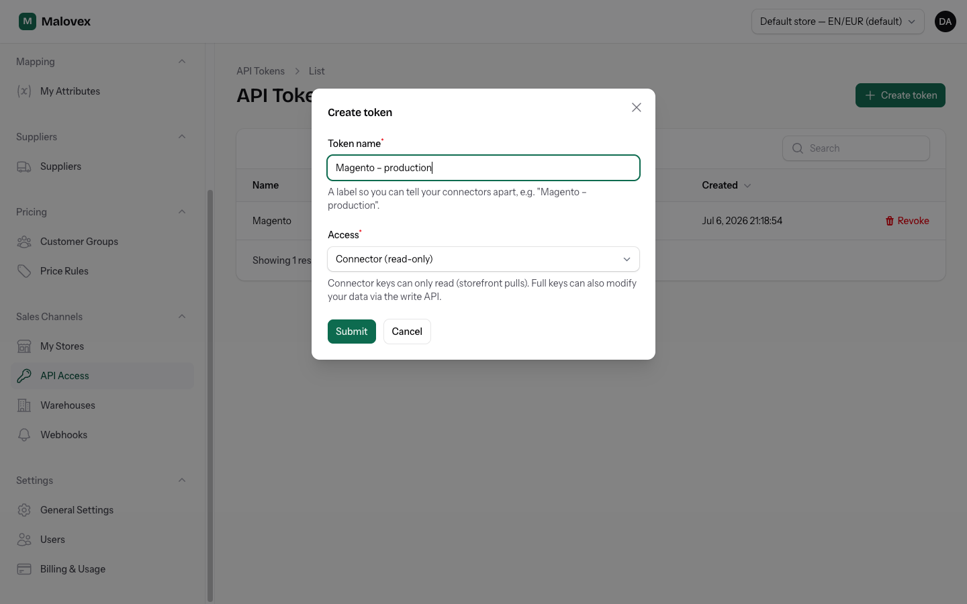967x604 pixels.
Task: Collapse the Pricing sidebar section
Action: pyautogui.click(x=182, y=212)
